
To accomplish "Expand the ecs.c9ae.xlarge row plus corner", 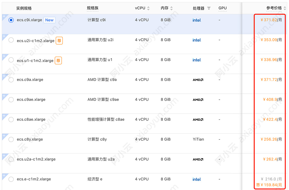I will [x=4, y=96].
